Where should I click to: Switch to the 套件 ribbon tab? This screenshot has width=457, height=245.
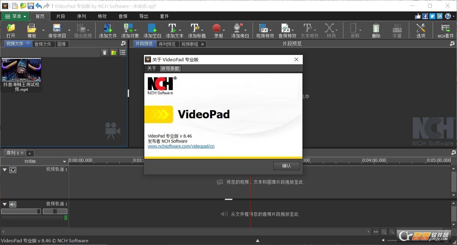164,16
